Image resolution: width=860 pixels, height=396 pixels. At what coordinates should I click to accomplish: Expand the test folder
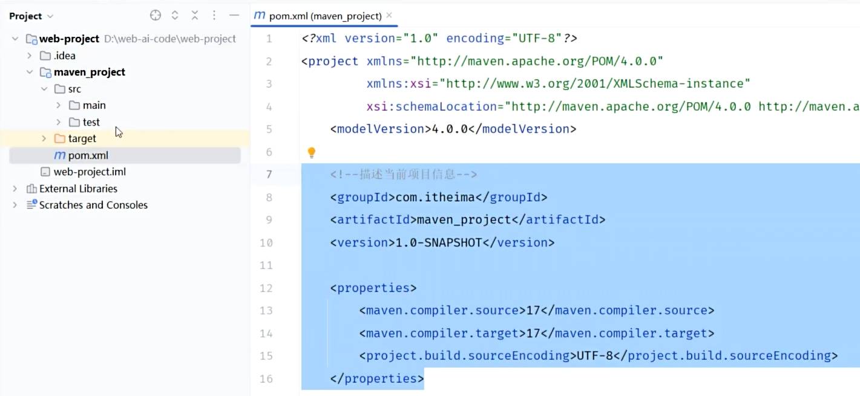58,122
